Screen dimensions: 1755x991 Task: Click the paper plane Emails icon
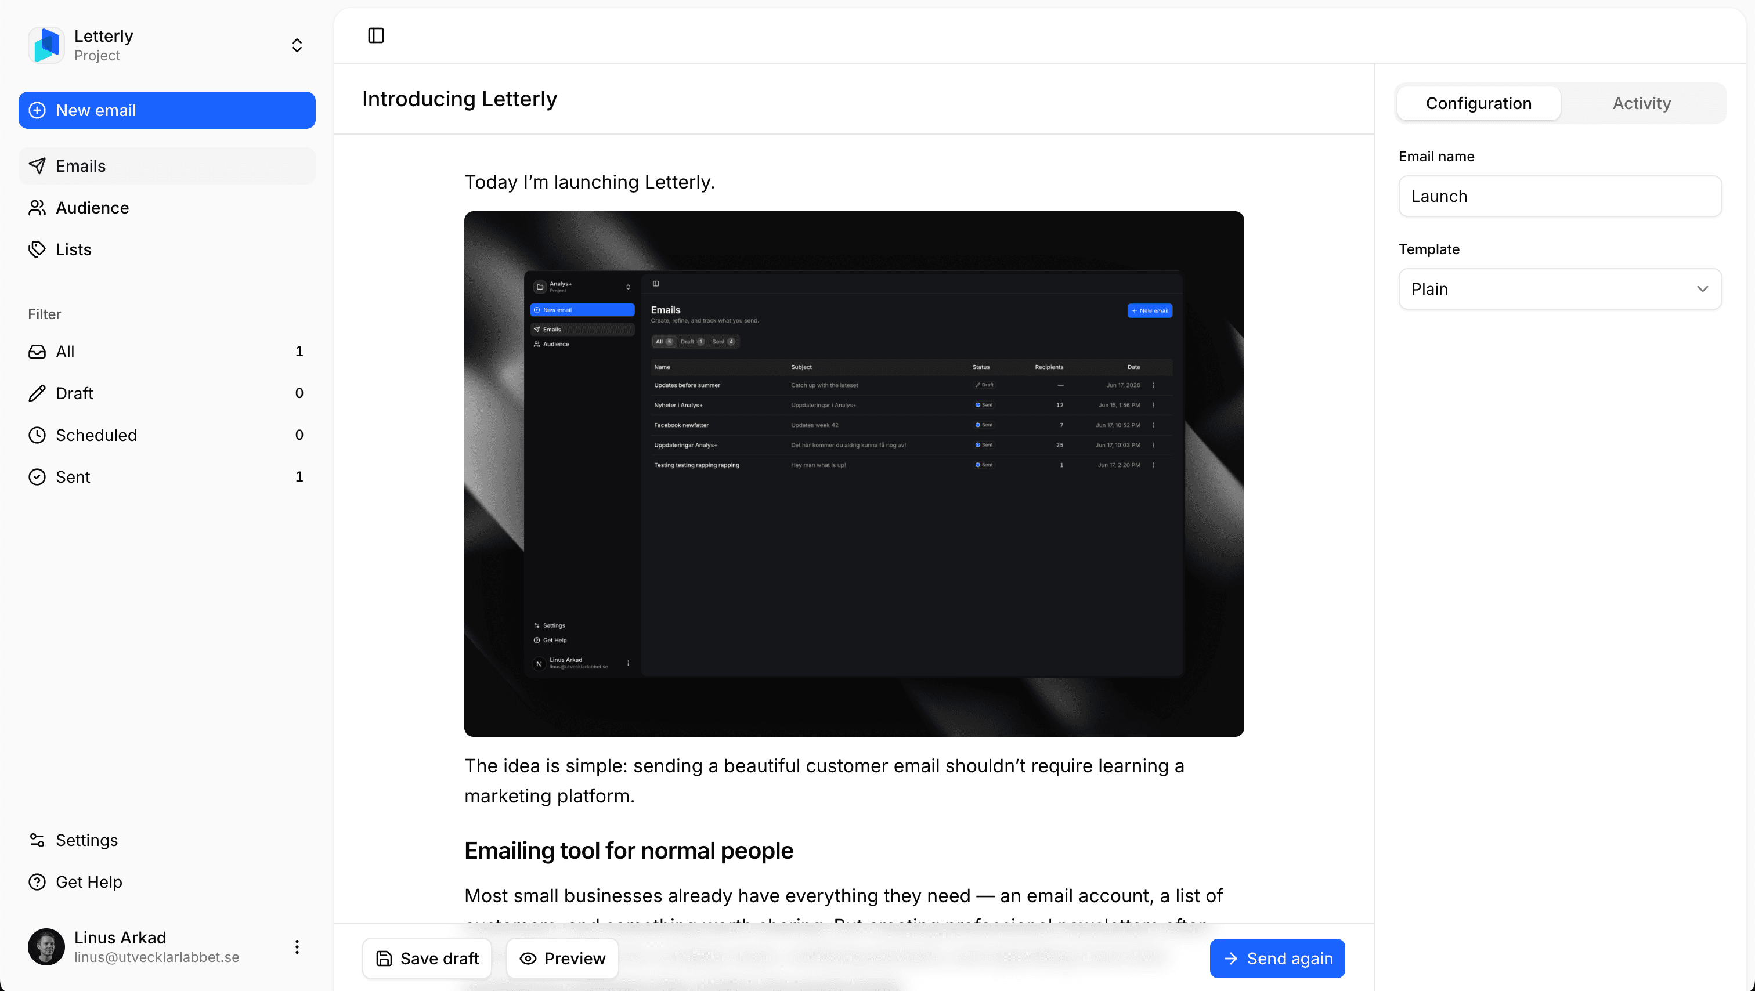click(38, 166)
